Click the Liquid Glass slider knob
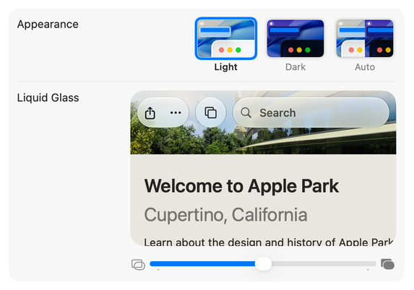 click(x=263, y=263)
